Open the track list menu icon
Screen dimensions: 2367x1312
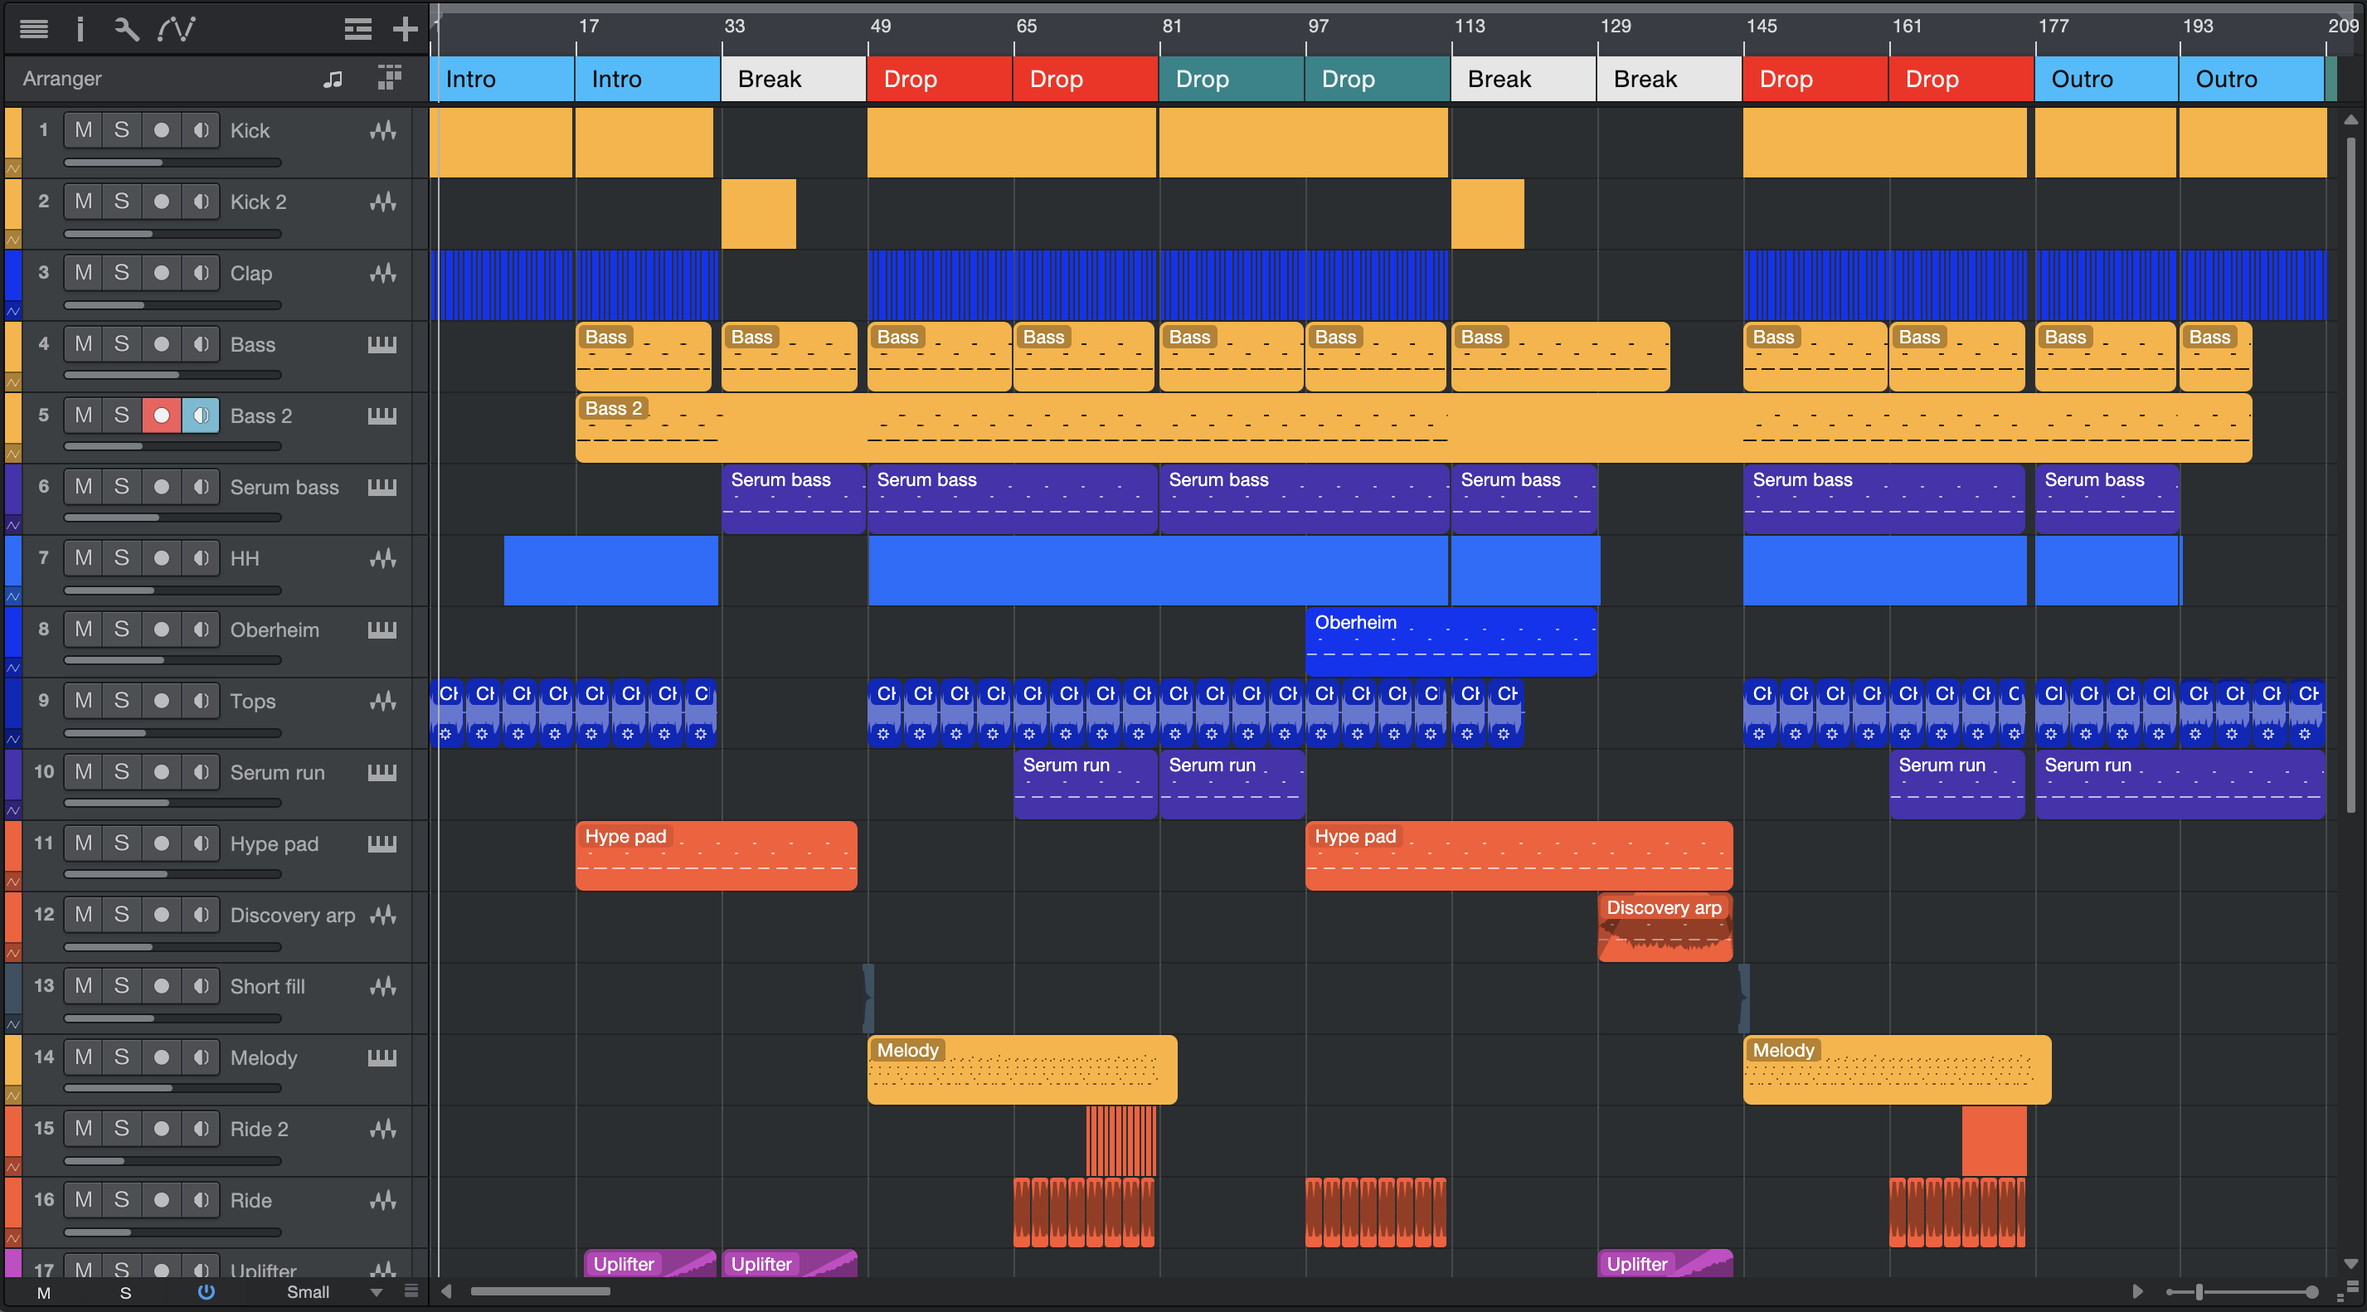[34, 29]
